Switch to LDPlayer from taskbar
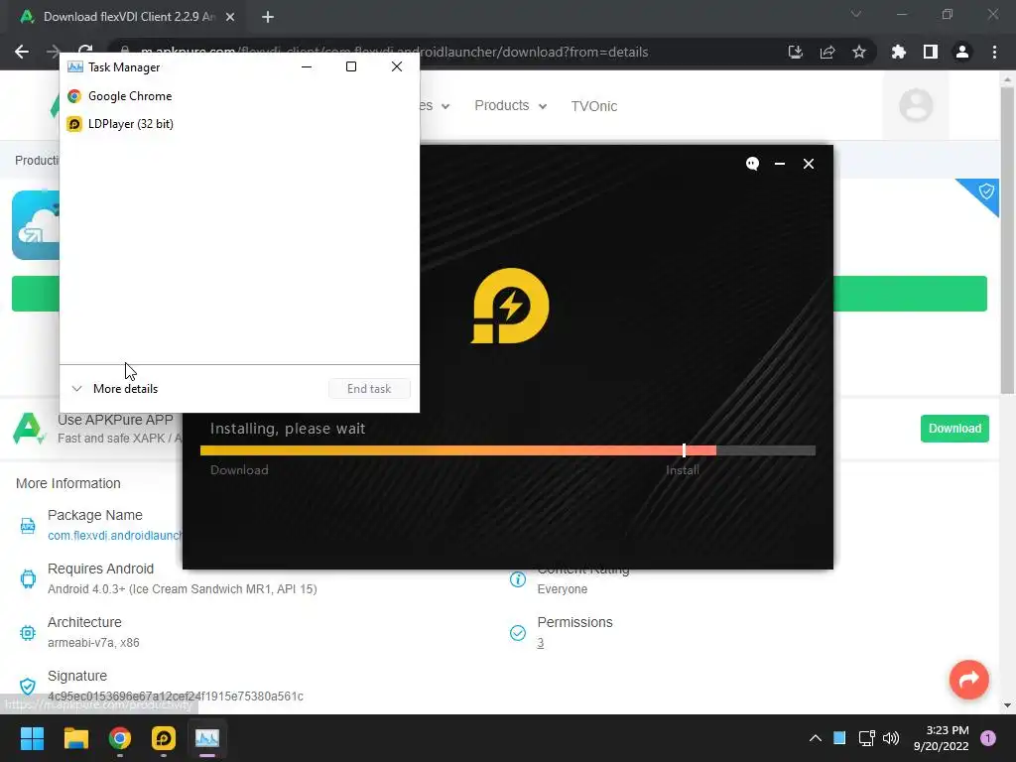1016x762 pixels. point(164,738)
